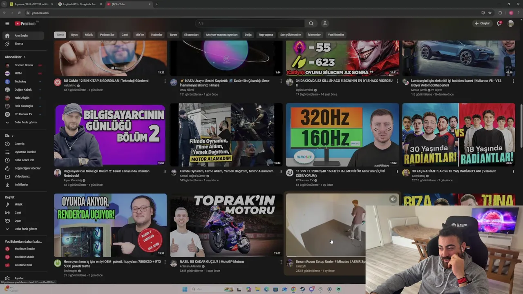Select the Tümü filter chip
The image size is (523, 294).
(60, 35)
